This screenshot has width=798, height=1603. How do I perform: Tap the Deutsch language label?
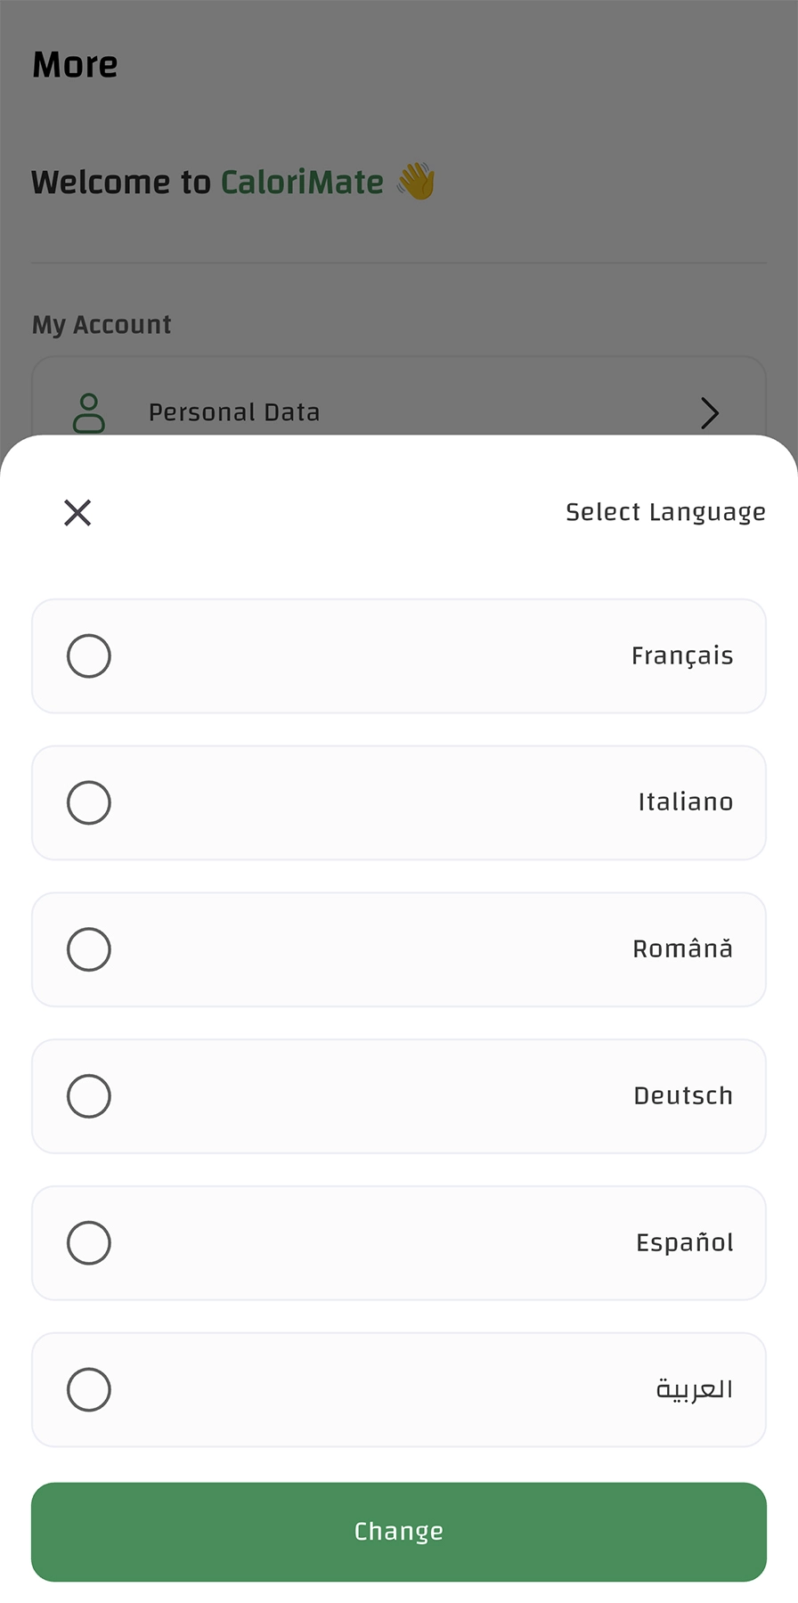(x=683, y=1096)
